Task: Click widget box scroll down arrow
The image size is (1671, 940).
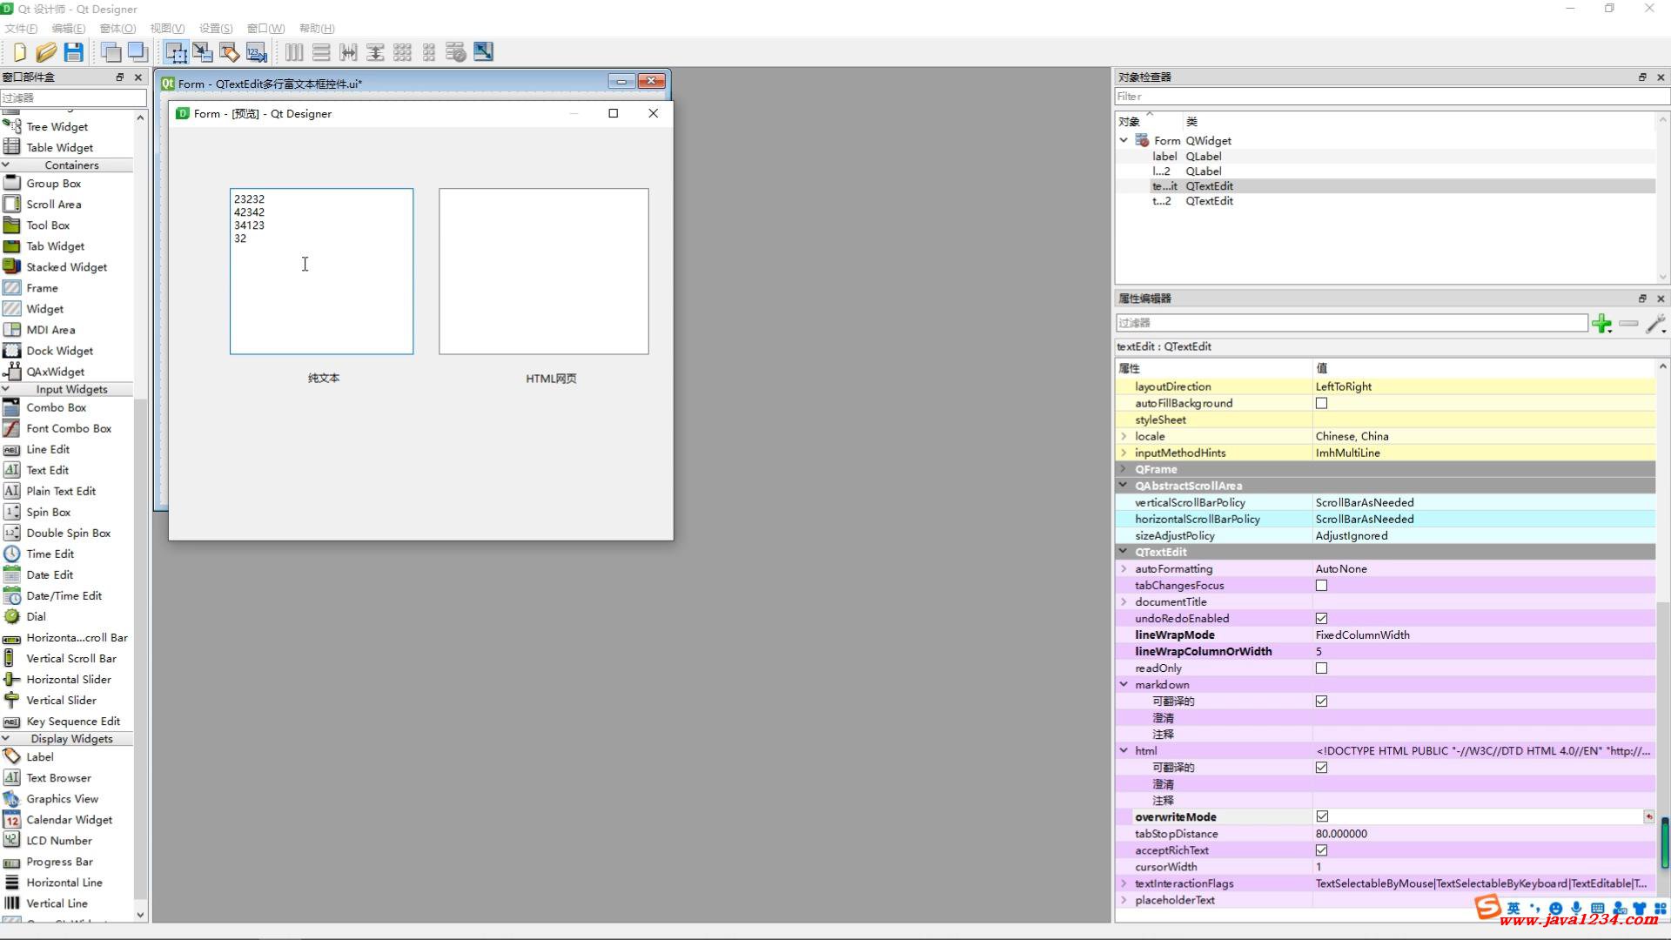Action: (x=140, y=915)
